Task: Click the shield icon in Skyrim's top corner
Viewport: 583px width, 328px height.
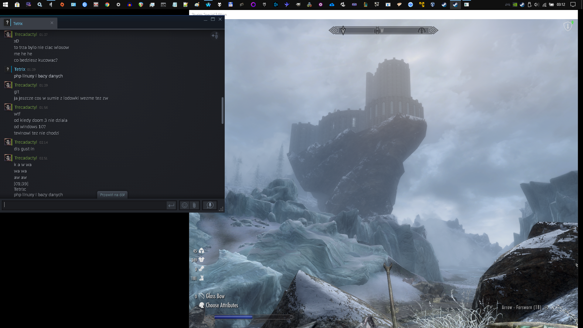Action: (x=568, y=26)
